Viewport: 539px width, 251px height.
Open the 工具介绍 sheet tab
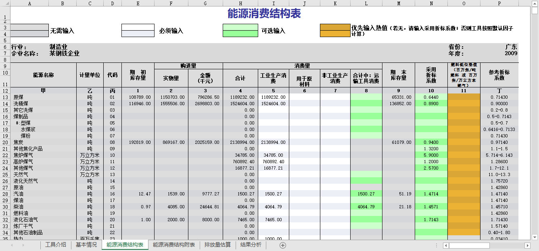coord(56,245)
